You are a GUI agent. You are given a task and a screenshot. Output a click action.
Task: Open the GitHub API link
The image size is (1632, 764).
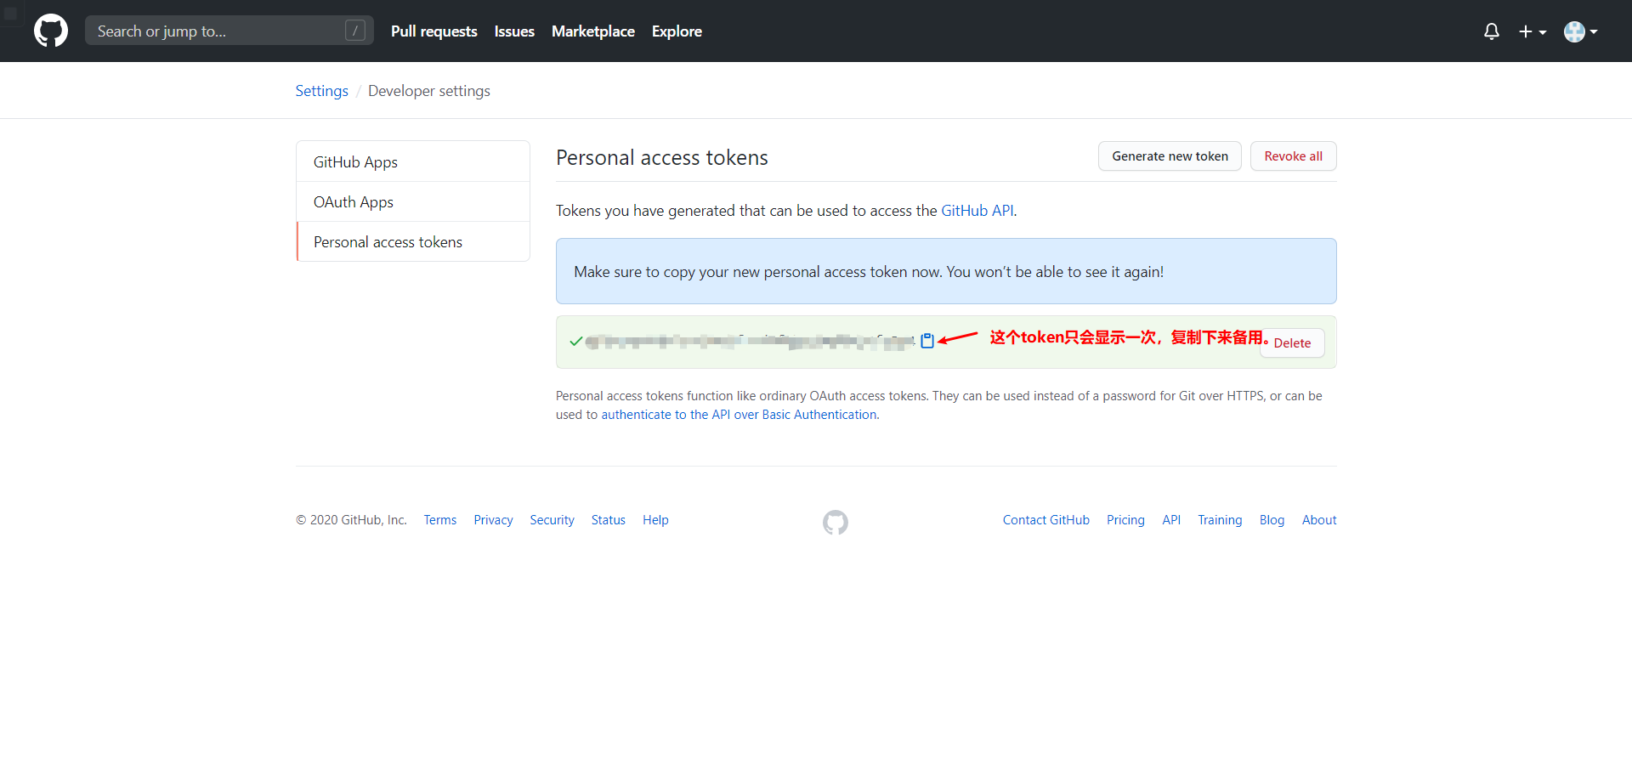click(977, 211)
